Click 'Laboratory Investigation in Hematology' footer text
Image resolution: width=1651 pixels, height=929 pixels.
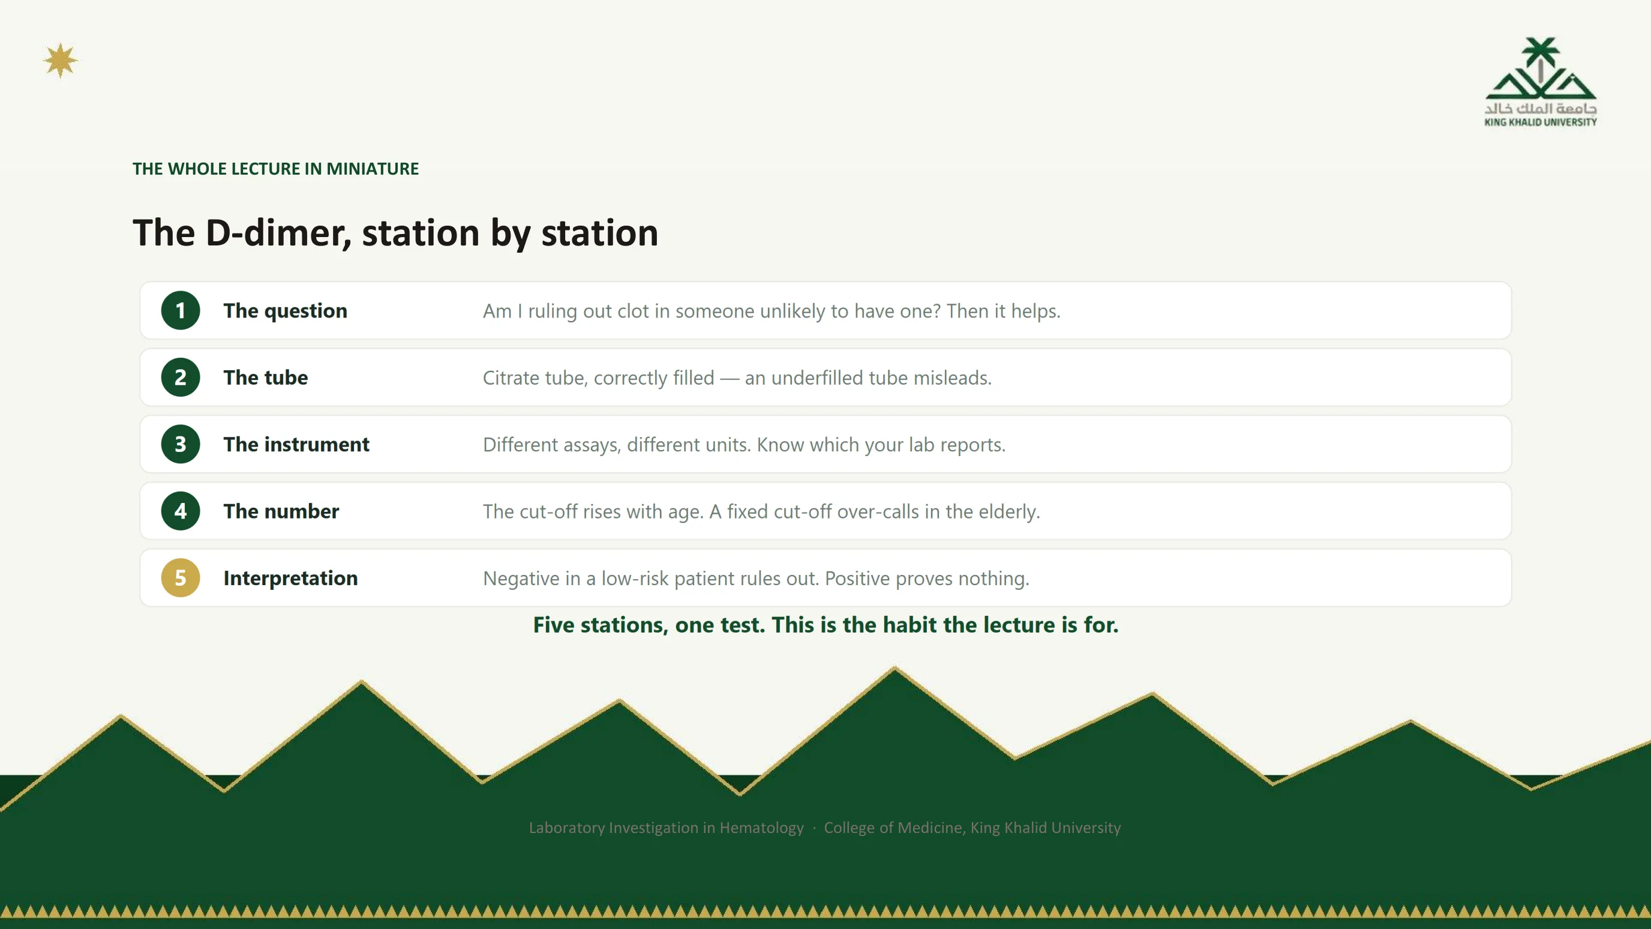pyautogui.click(x=666, y=828)
